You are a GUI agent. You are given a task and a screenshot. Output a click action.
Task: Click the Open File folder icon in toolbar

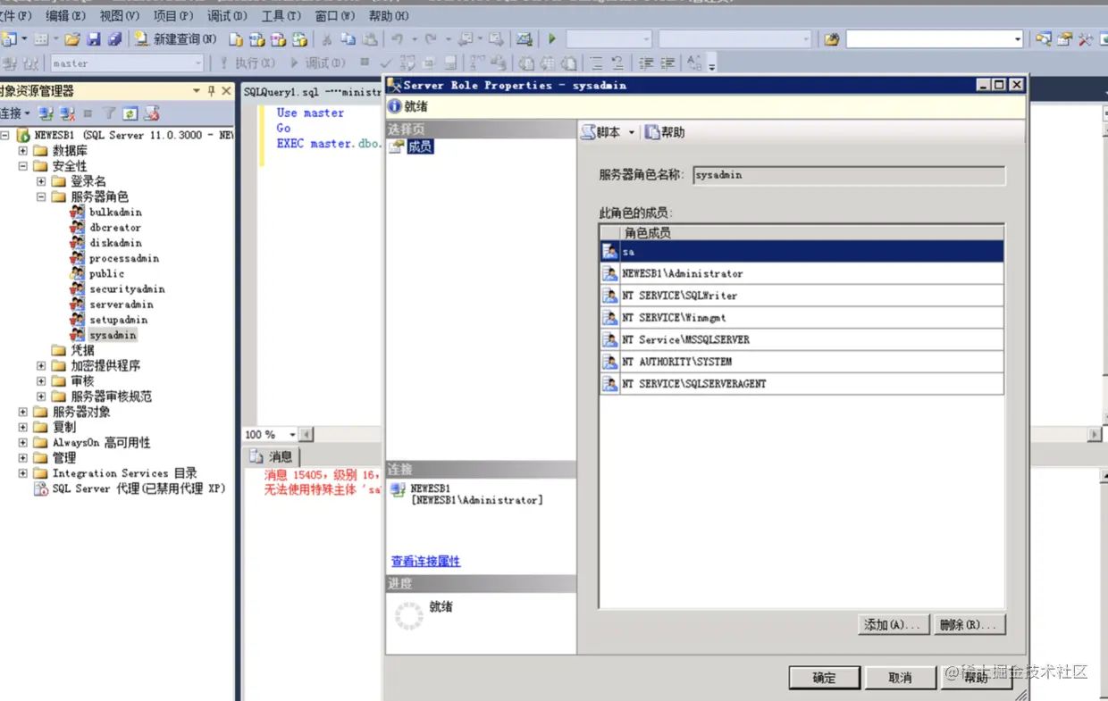click(x=72, y=39)
